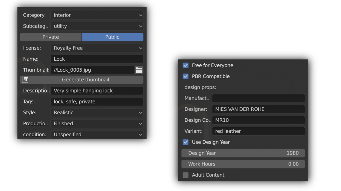This screenshot has height=191, width=341.
Task: Enable the Free for Everyone checkbox
Action: [186, 65]
